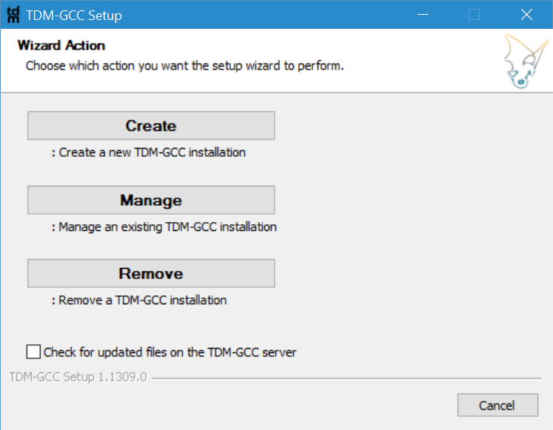Click 'Choose which action' instruction text
Viewport: 553px width, 430px height.
(x=184, y=66)
